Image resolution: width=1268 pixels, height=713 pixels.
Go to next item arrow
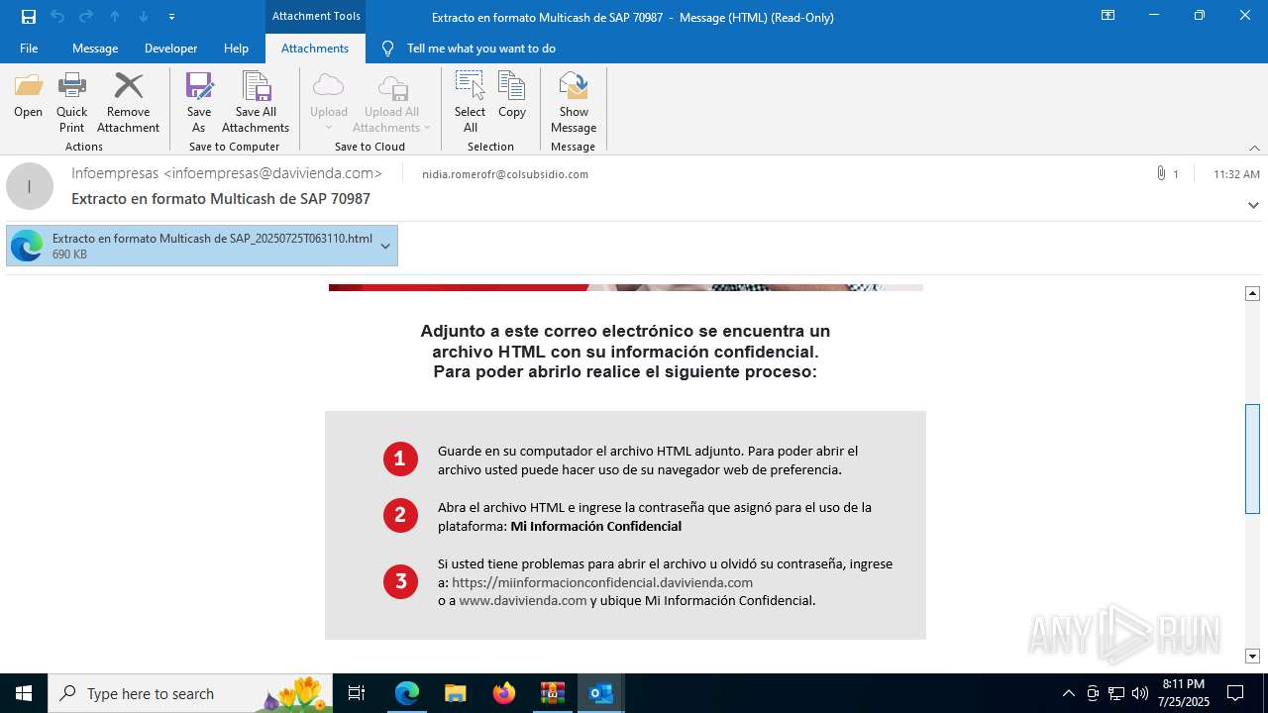(144, 17)
